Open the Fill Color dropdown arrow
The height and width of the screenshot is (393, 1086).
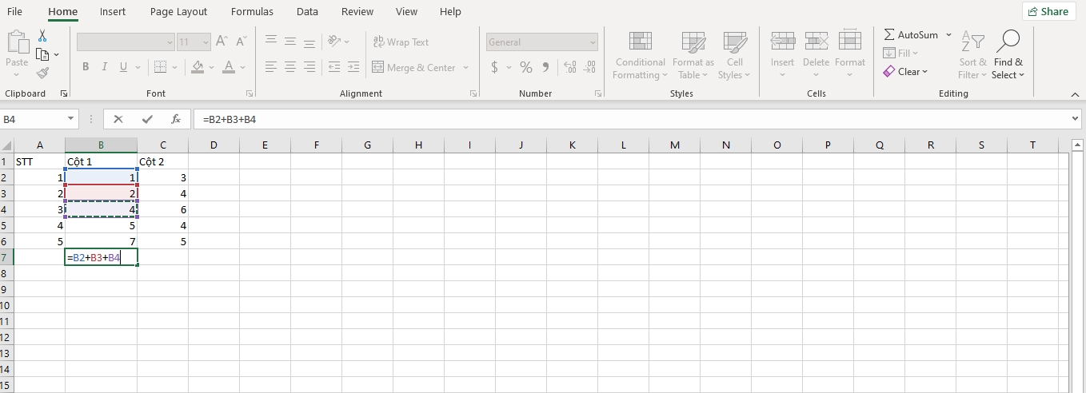point(212,68)
